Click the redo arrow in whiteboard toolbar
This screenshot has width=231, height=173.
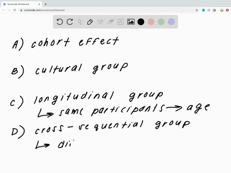point(70,22)
